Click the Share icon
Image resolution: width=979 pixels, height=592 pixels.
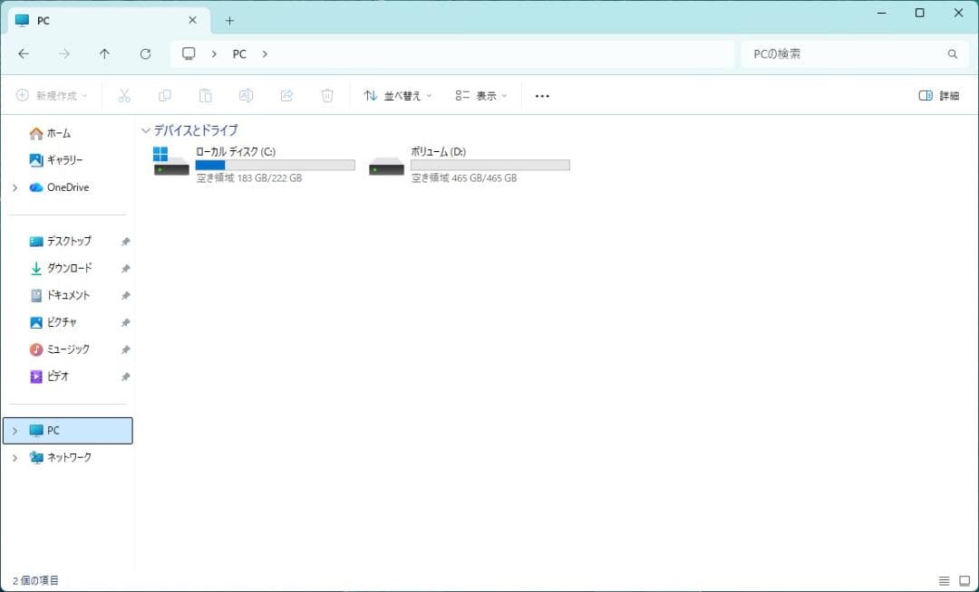point(286,95)
